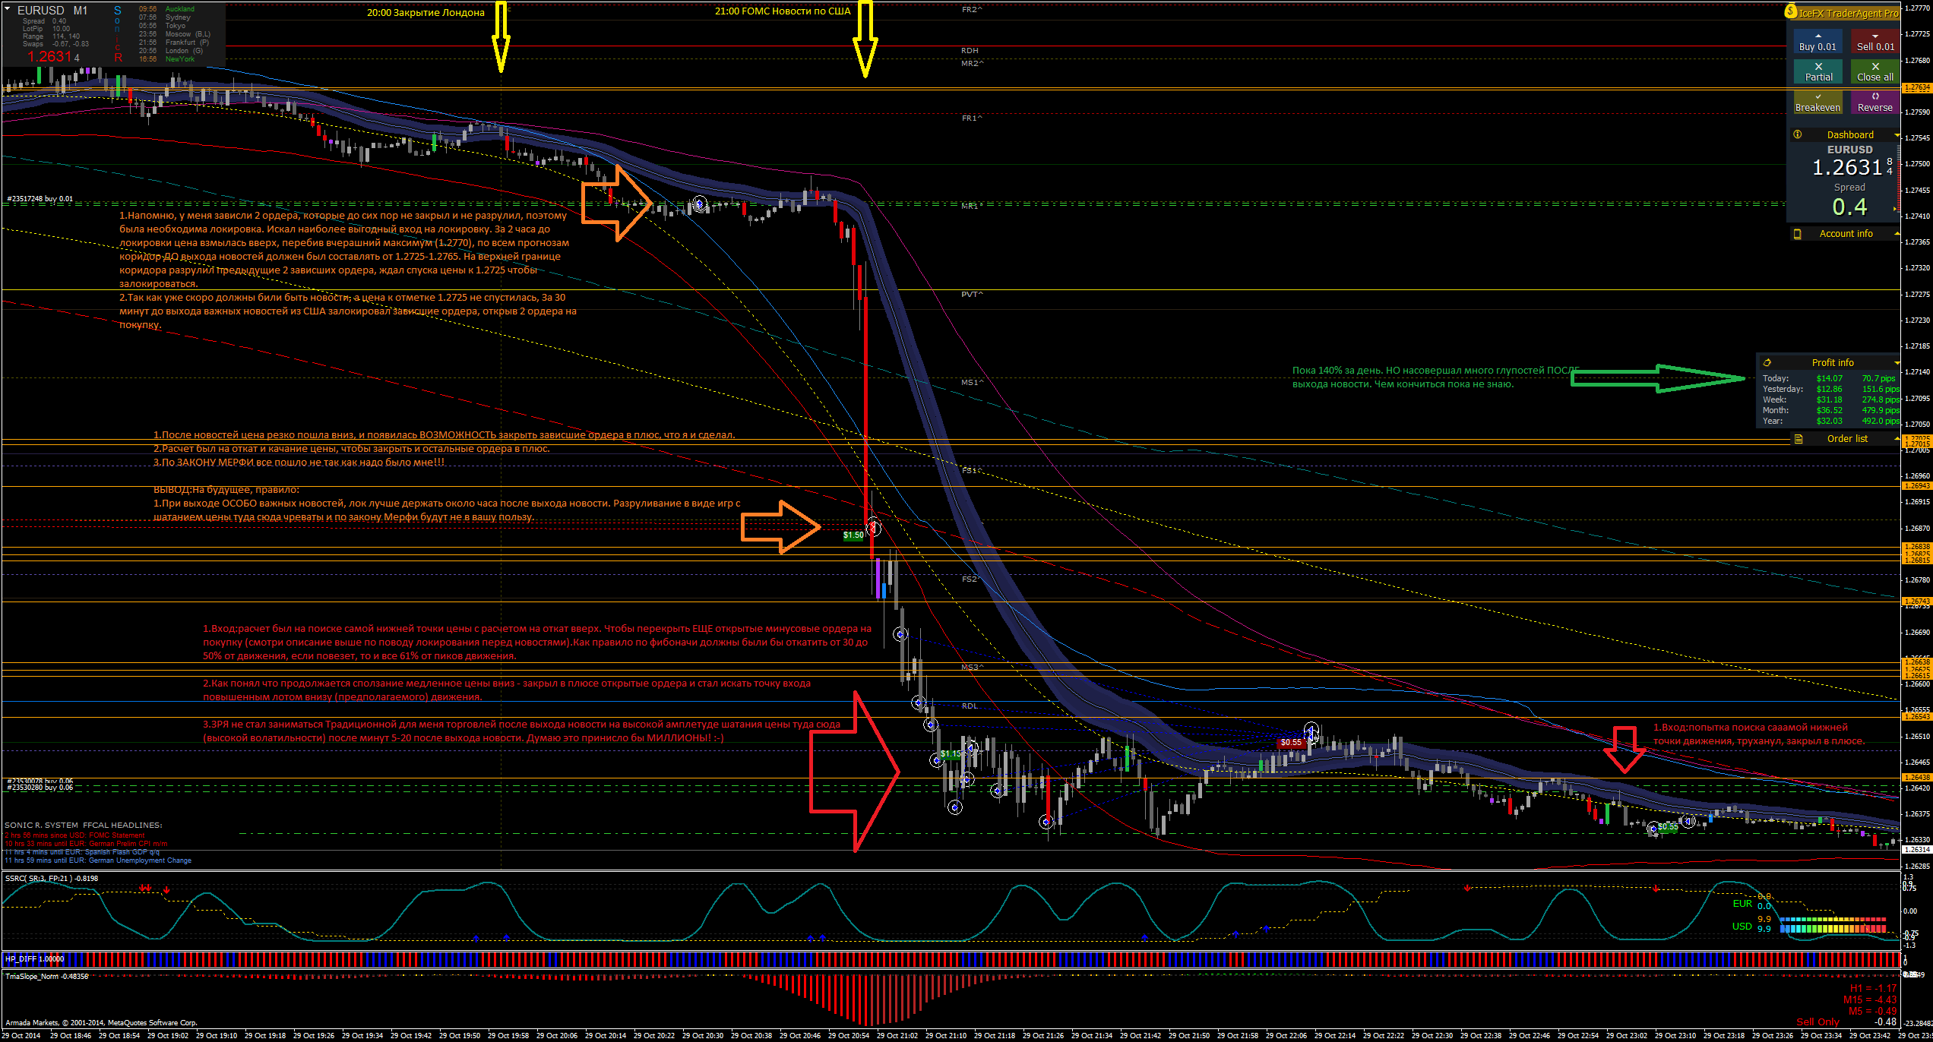The width and height of the screenshot is (1933, 1042).
Task: Click the Week profit row $31.18
Action: click(x=1830, y=399)
